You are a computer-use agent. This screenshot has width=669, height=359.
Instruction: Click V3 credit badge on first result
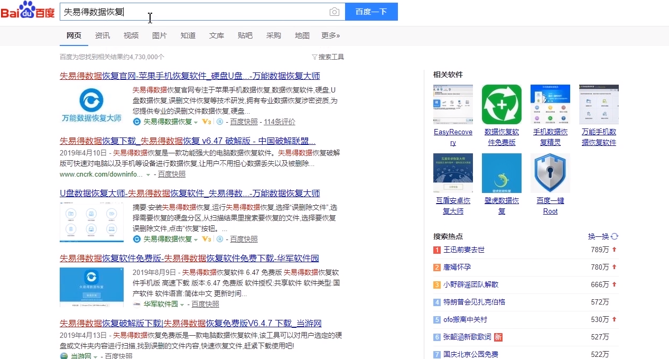pos(207,122)
